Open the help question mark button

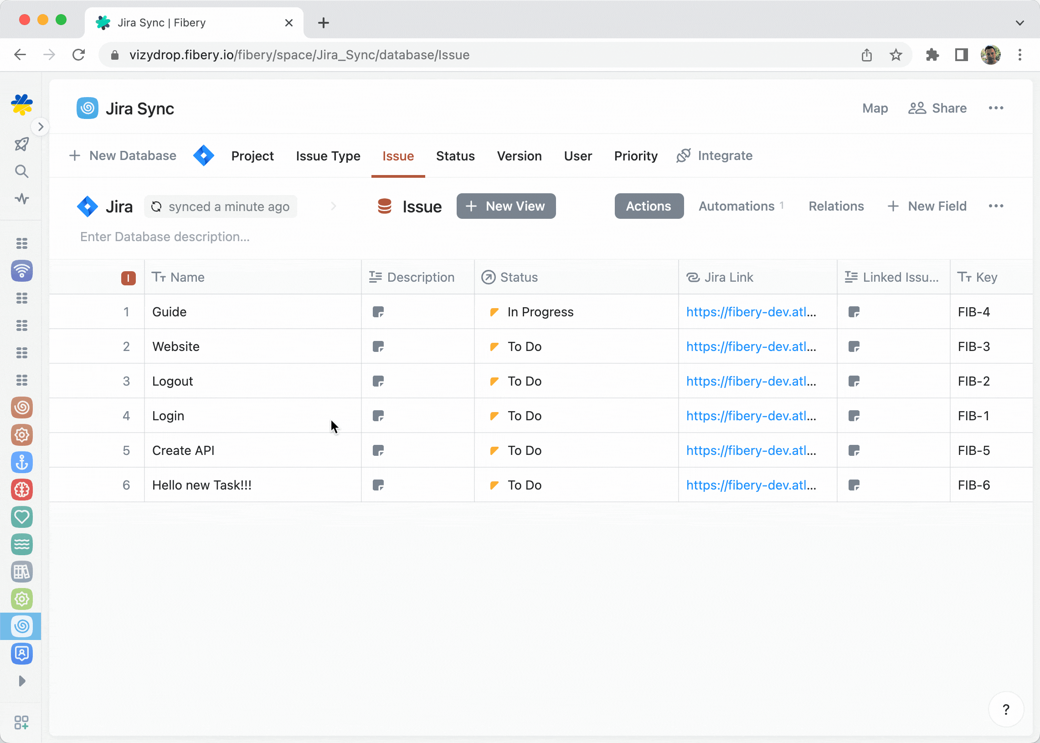pos(1006,710)
